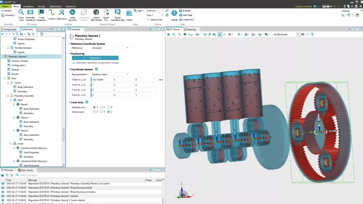
Task: Collapse the Planetary Assembly tree node
Action: 8,96
